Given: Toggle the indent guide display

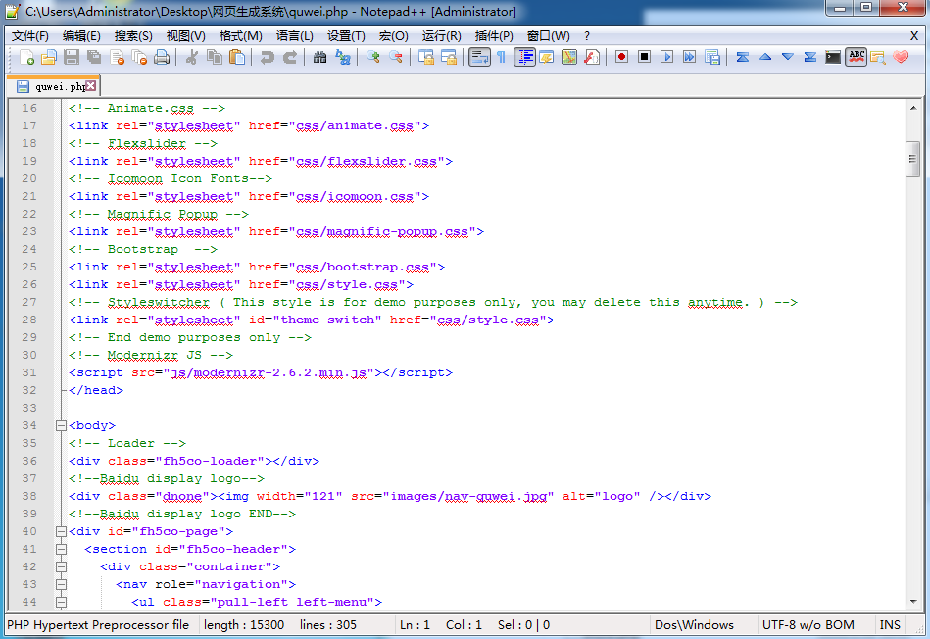Looking at the screenshot, I should (x=524, y=57).
